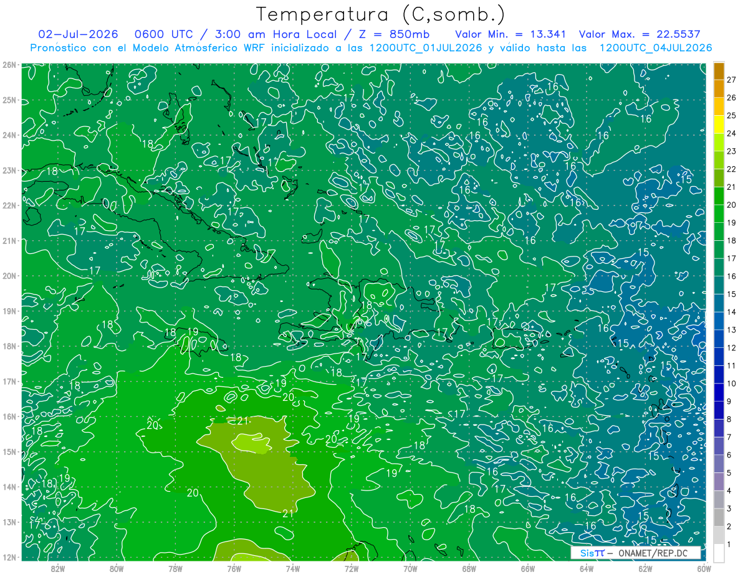Click the 82W longitude axis label
This screenshot has width=748, height=577.
pyautogui.click(x=57, y=568)
